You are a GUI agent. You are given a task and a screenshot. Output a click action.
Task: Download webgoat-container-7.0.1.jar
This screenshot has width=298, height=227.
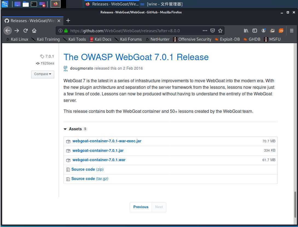coord(98,151)
